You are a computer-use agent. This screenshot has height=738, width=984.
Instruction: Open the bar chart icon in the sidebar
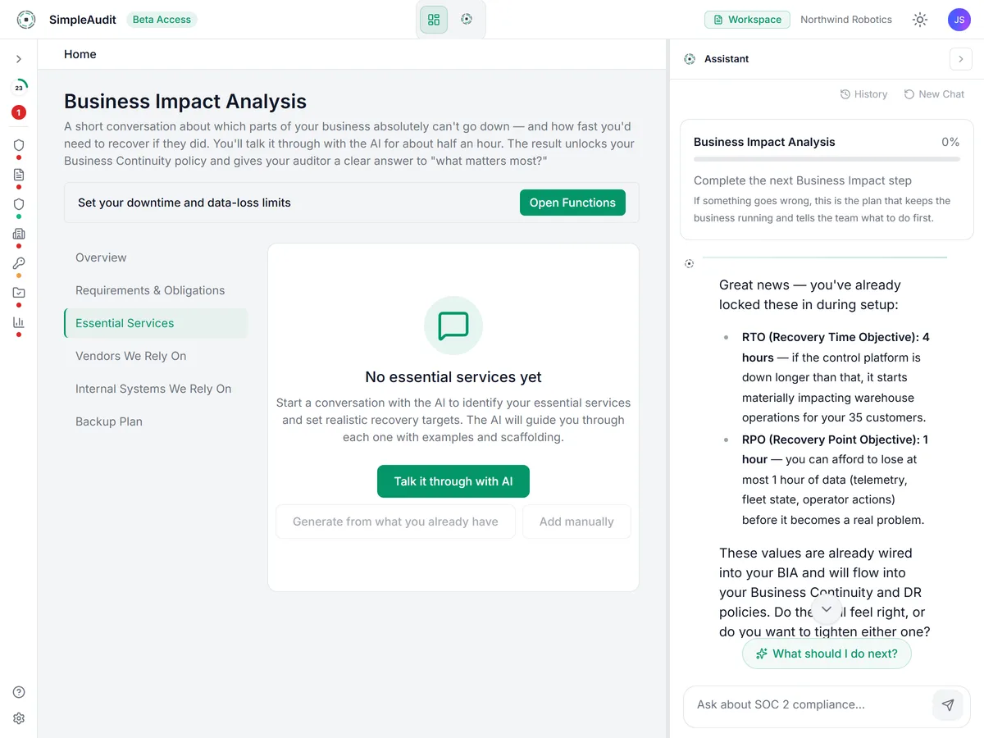[x=19, y=322]
